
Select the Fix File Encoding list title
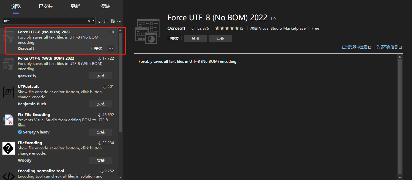pyautogui.click(x=34, y=115)
